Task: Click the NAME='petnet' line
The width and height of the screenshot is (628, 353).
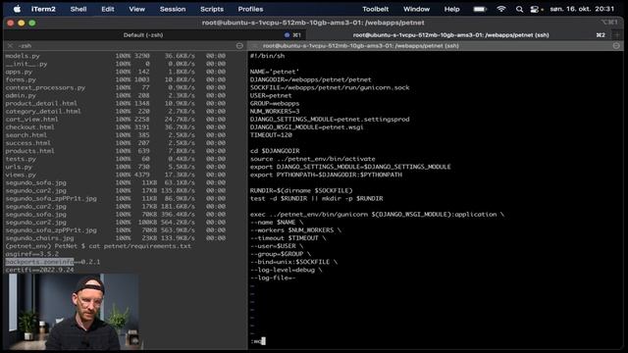Action: coord(275,72)
